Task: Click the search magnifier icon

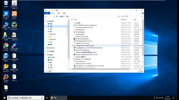Action: [142, 16]
